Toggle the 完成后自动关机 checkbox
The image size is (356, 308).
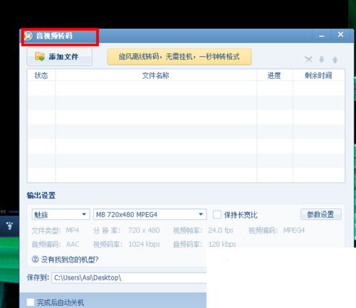coord(31,302)
